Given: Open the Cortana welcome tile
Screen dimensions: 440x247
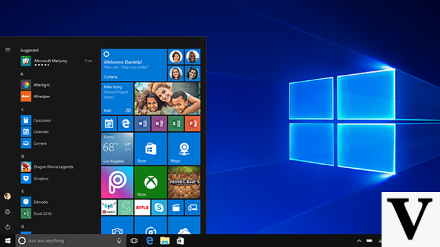Looking at the screenshot, I should (x=134, y=65).
